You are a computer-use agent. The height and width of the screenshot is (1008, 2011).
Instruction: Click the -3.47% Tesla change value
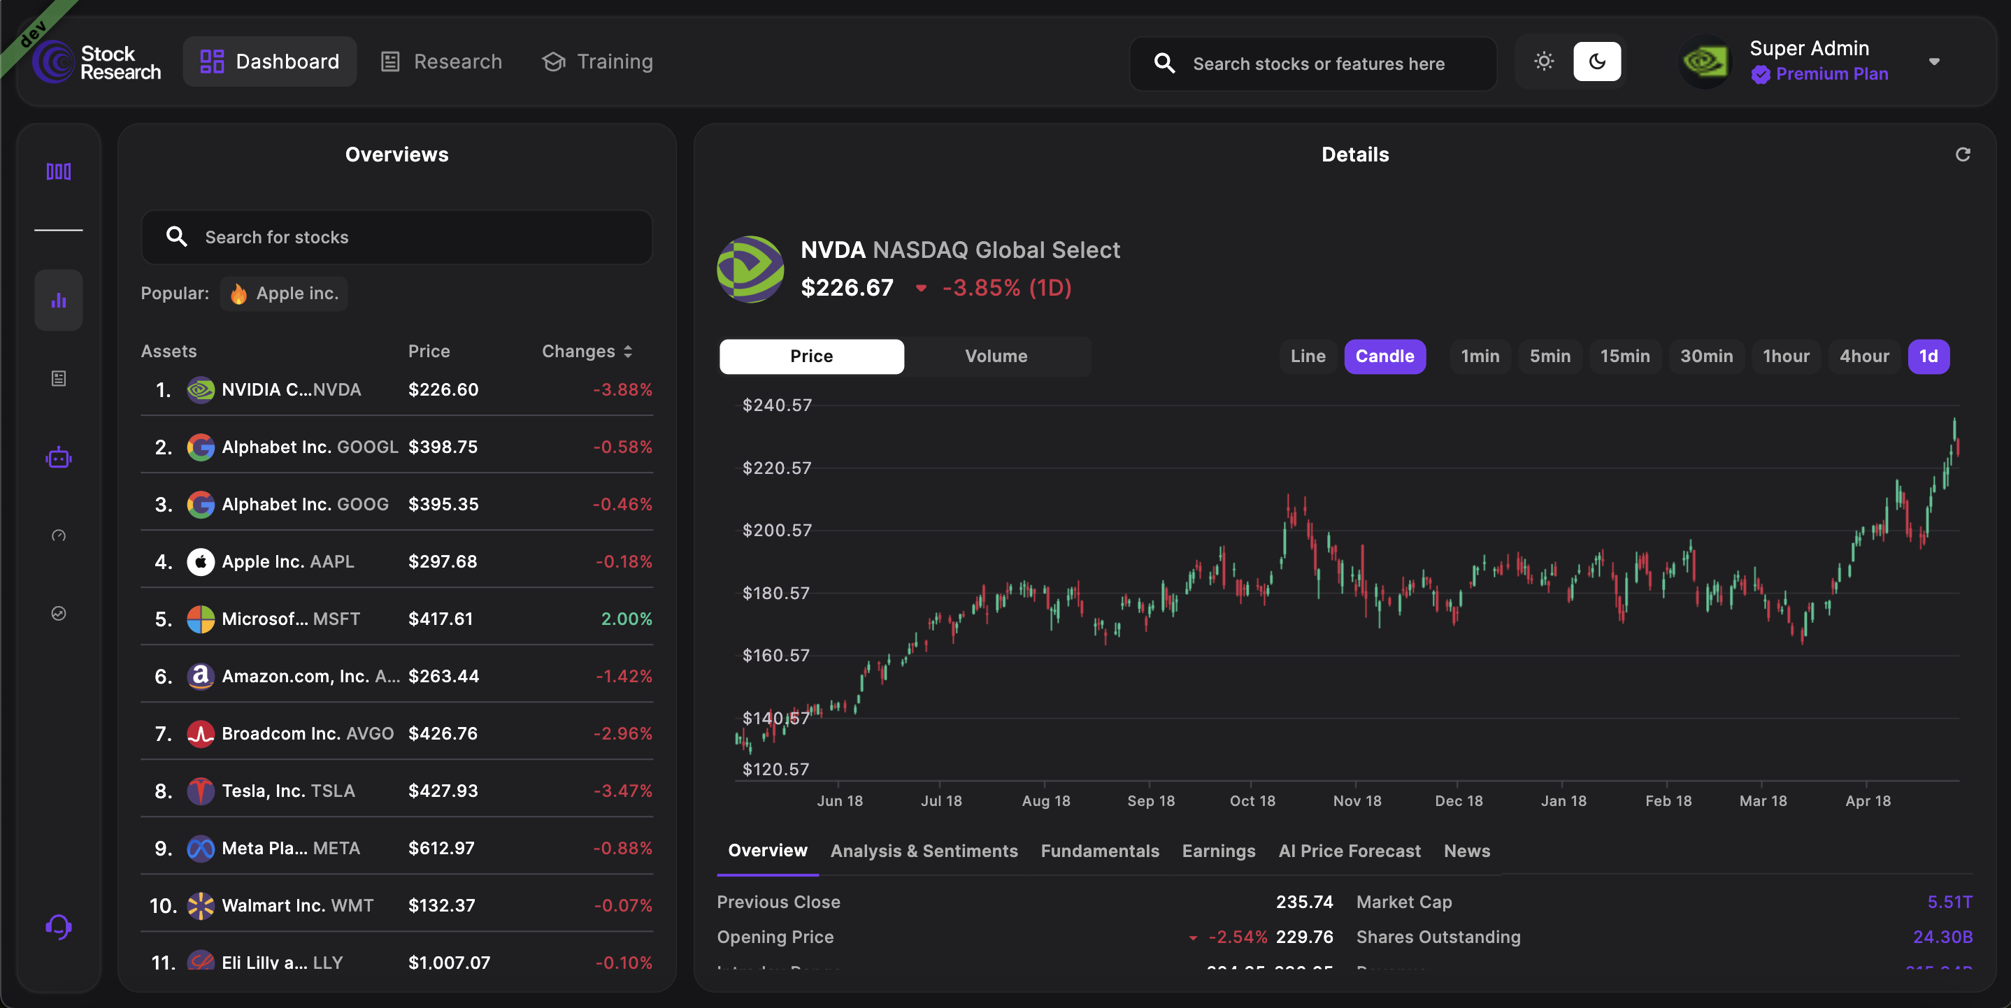click(x=623, y=791)
